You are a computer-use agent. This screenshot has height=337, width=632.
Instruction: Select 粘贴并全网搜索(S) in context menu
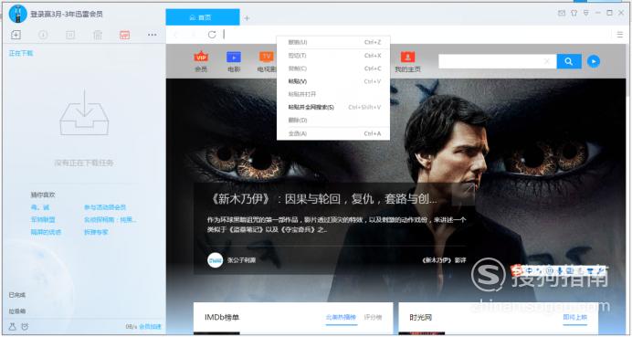[x=333, y=107]
